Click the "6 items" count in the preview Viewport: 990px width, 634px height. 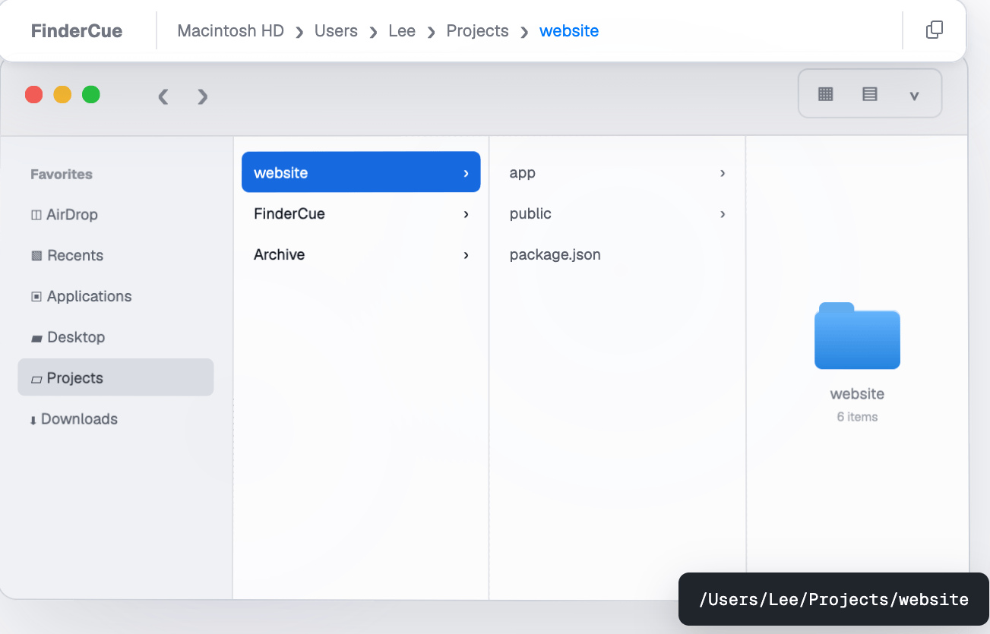pos(857,417)
